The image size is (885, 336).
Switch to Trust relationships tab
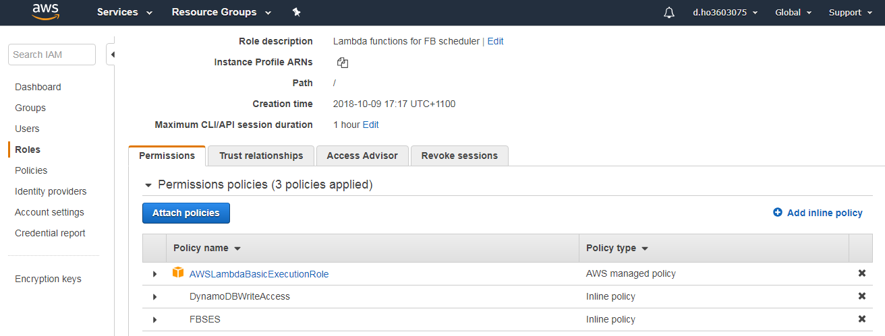(261, 156)
